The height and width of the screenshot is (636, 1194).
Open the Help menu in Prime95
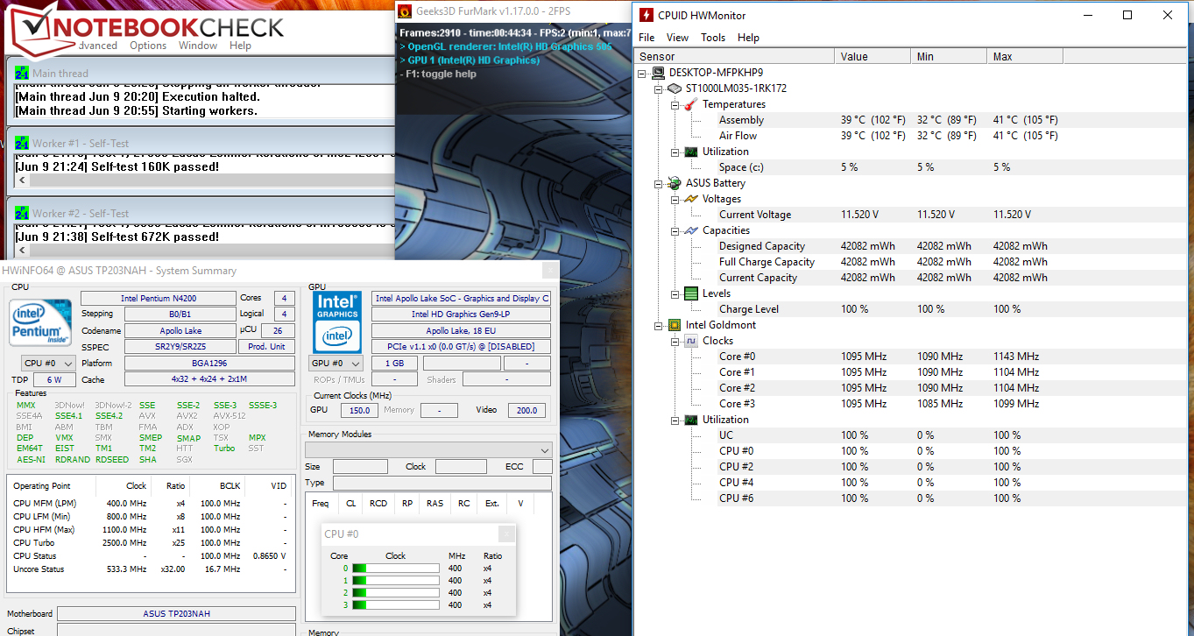240,46
